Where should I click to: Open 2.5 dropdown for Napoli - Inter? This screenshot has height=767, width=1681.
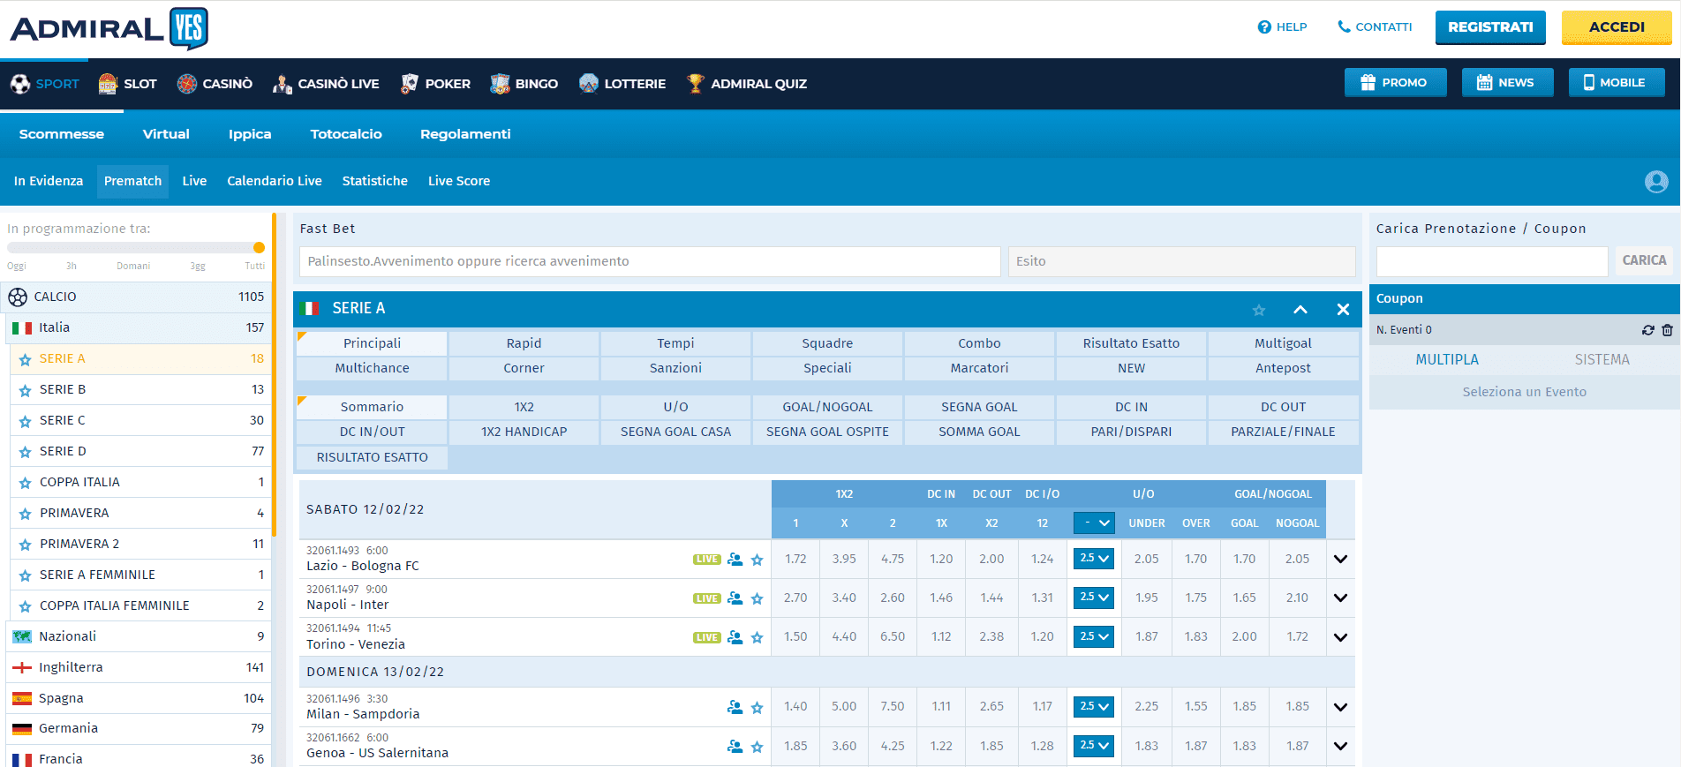(x=1094, y=598)
